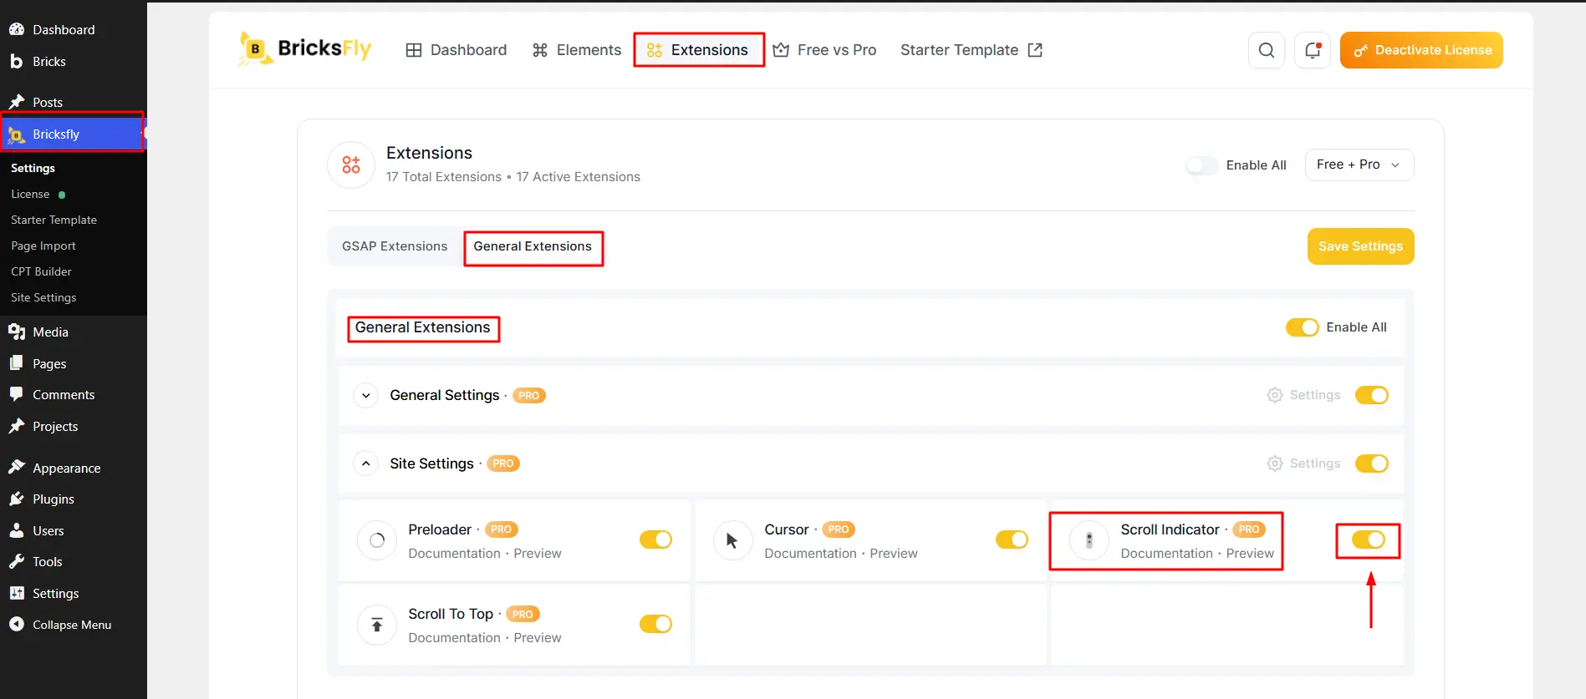Open the notifications bell icon
Screen dimensions: 1586x699
pyautogui.click(x=1312, y=50)
